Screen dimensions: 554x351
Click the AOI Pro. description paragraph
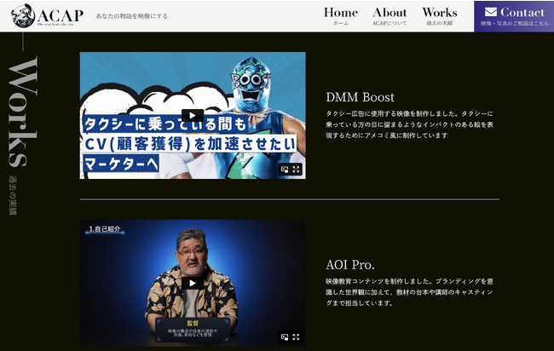(409, 292)
